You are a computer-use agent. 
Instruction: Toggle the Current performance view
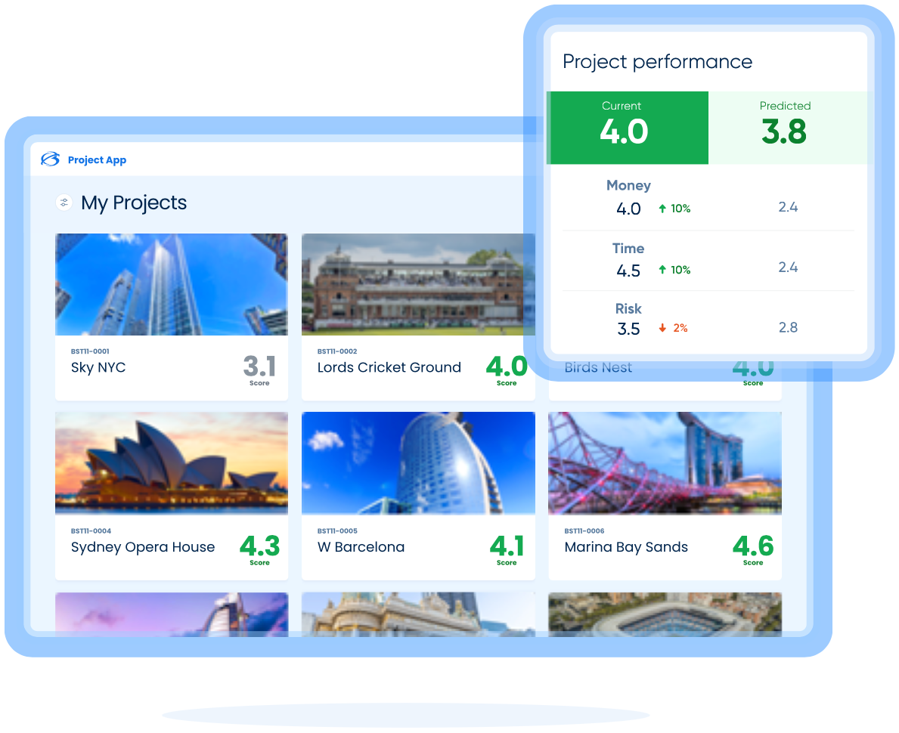(x=628, y=127)
